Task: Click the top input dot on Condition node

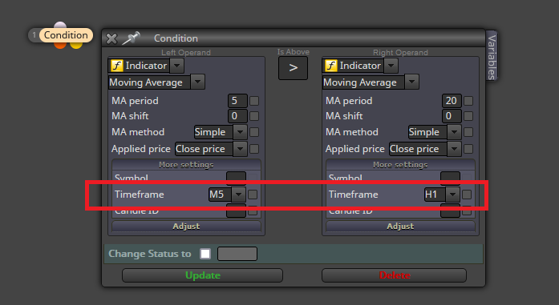Action: coord(60,26)
